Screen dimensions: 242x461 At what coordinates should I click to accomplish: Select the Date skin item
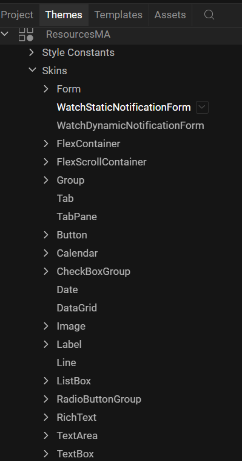pos(67,289)
